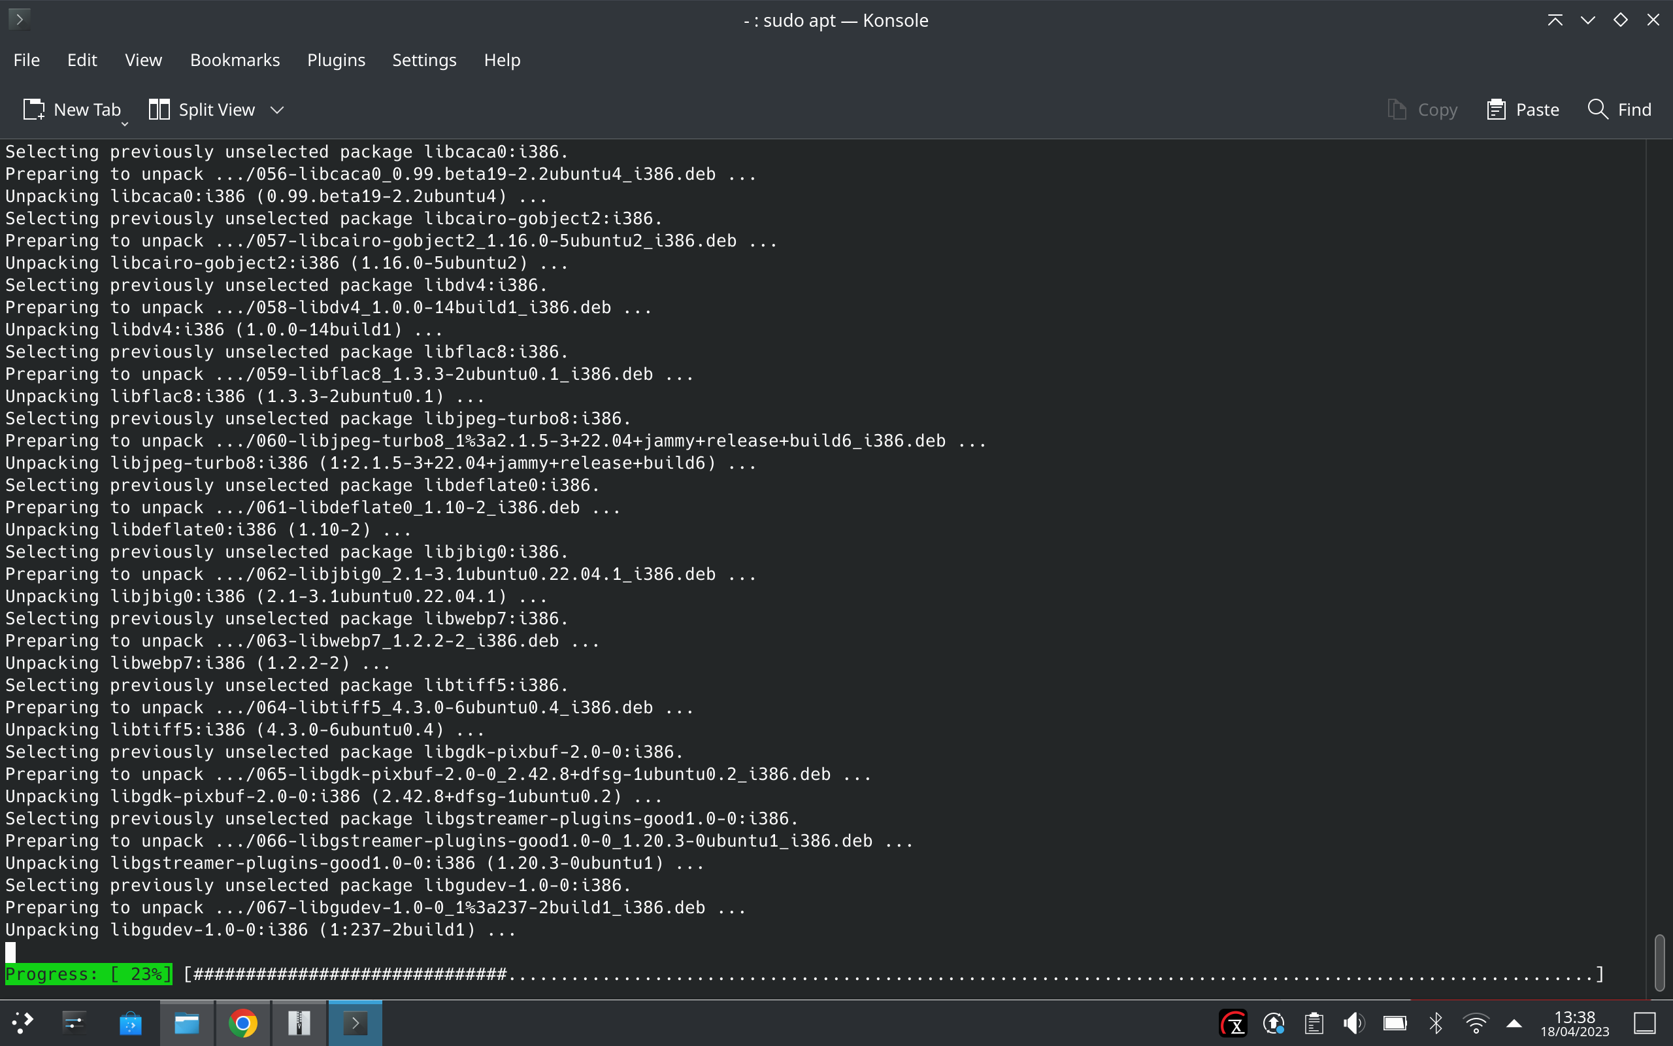Toggle the Bluetooth tray icon

tap(1436, 1022)
